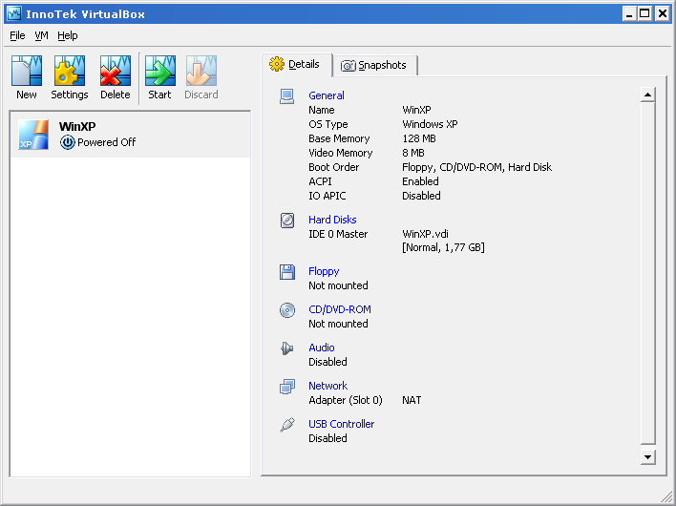Screen dimensions: 676x506
Task: Click the IO APIC Disabled value
Action: (x=421, y=196)
